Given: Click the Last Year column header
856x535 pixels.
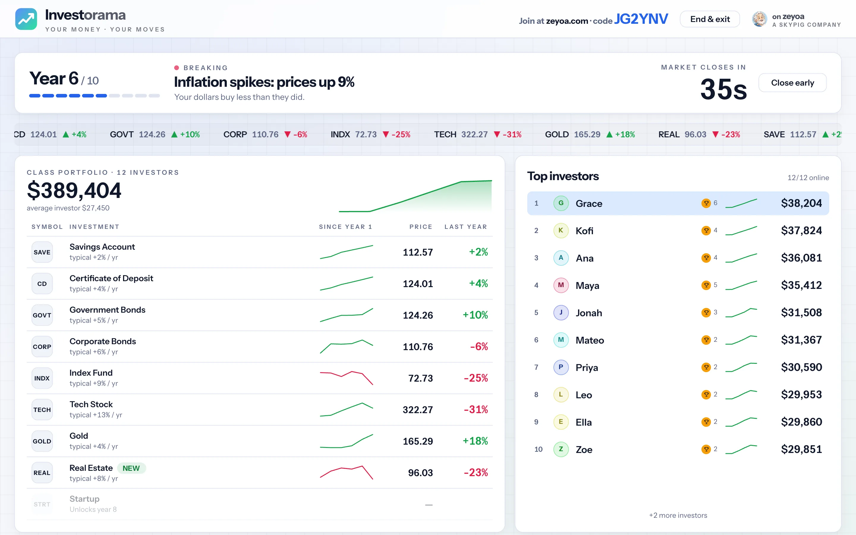Looking at the screenshot, I should tap(465, 227).
